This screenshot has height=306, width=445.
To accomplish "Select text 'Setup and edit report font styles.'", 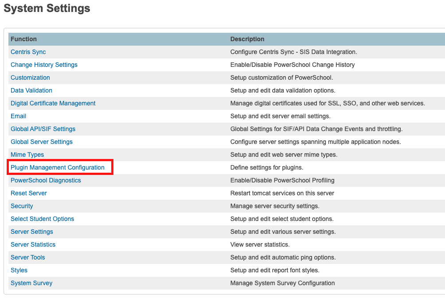I will pyautogui.click(x=275, y=270).
